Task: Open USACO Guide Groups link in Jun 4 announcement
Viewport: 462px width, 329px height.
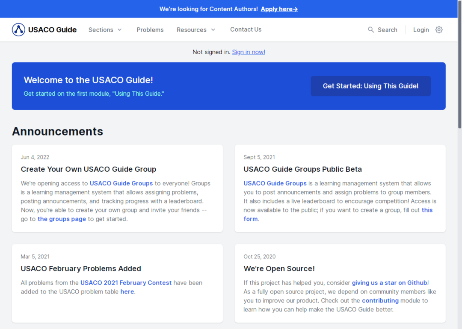Action: (x=121, y=183)
